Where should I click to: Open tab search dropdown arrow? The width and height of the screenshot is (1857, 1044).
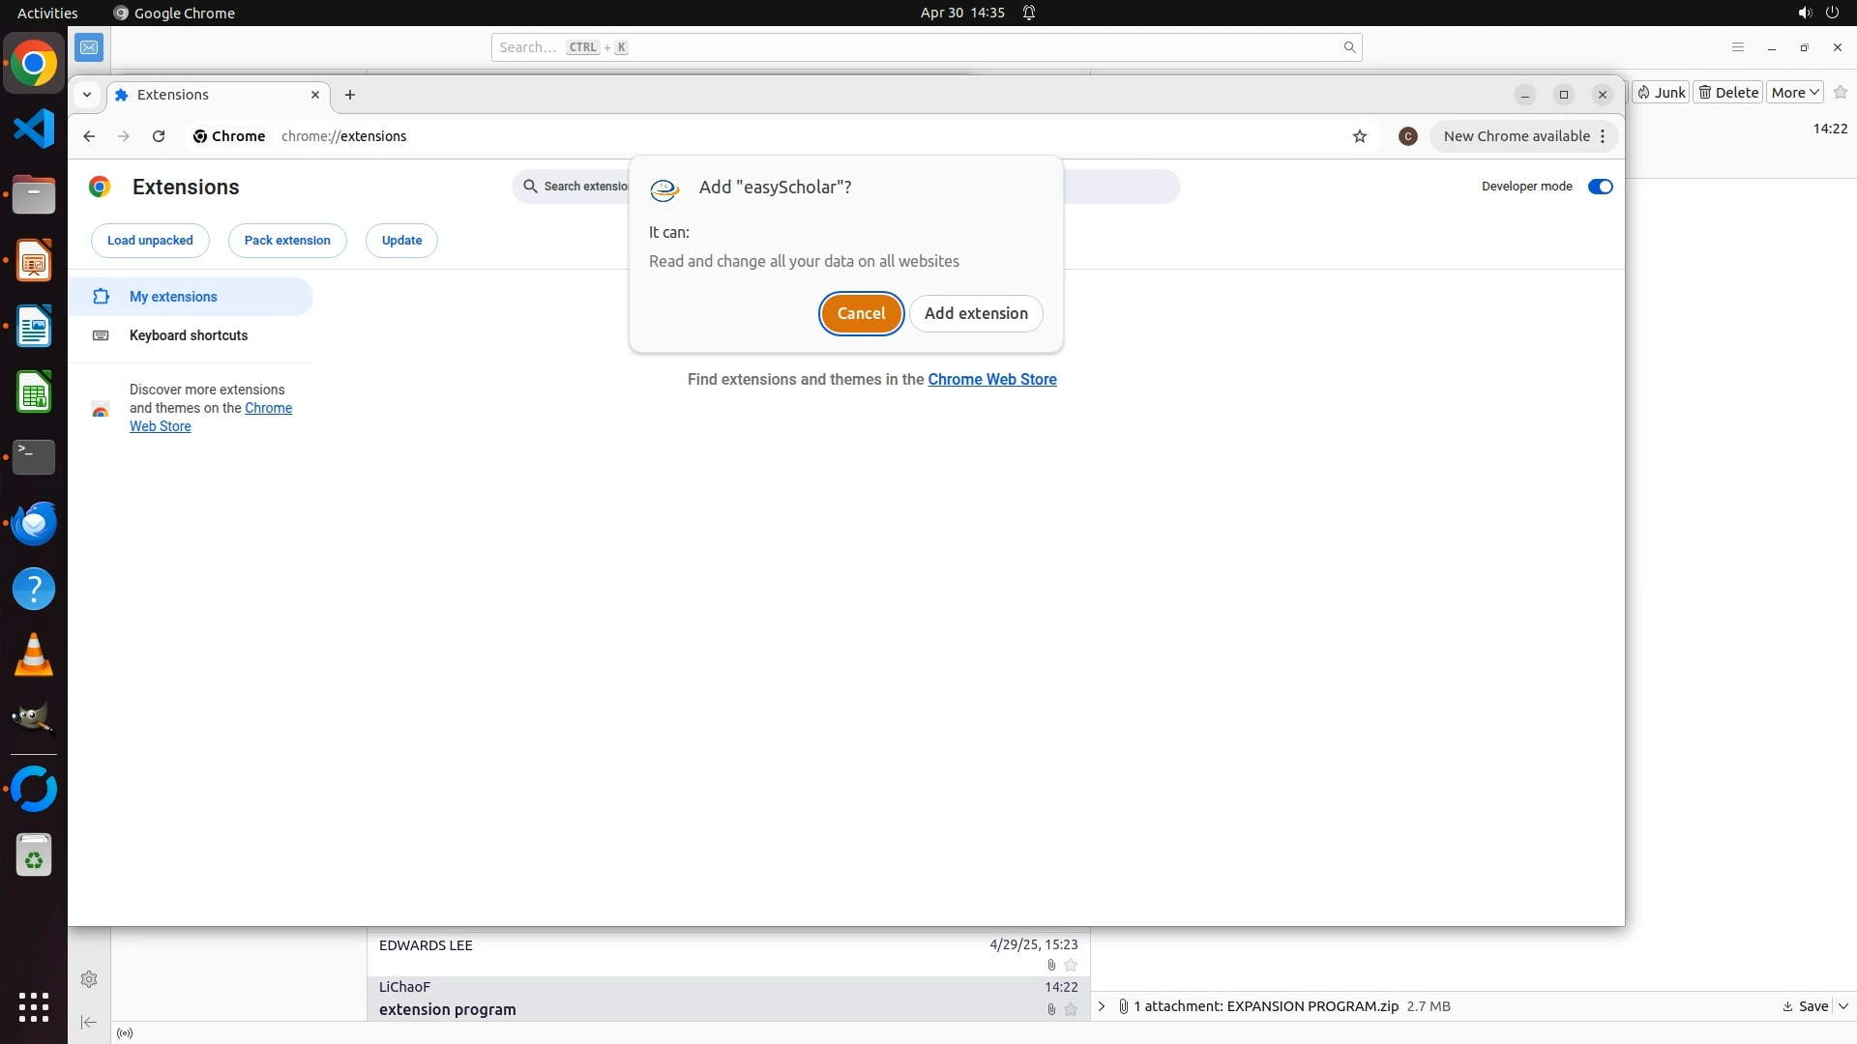[87, 95]
